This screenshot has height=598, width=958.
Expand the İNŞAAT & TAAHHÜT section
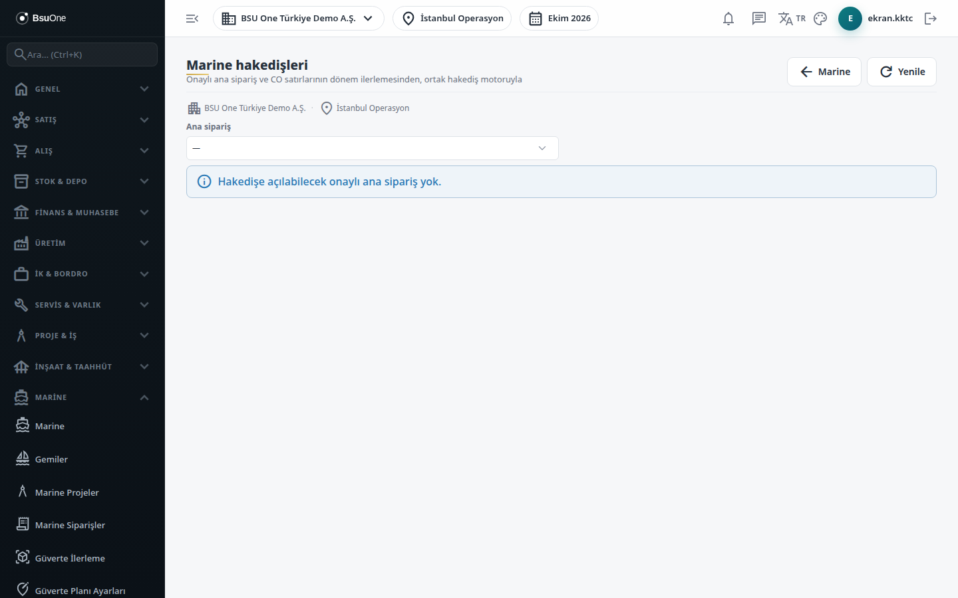tap(82, 367)
